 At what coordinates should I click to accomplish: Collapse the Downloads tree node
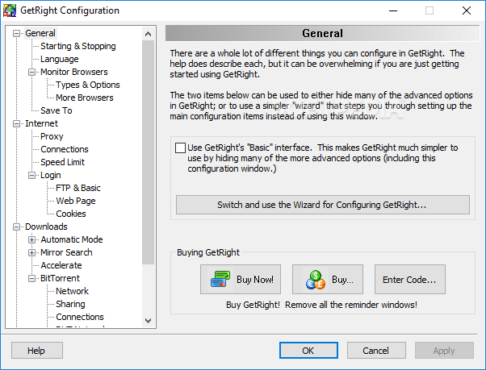tap(16, 227)
